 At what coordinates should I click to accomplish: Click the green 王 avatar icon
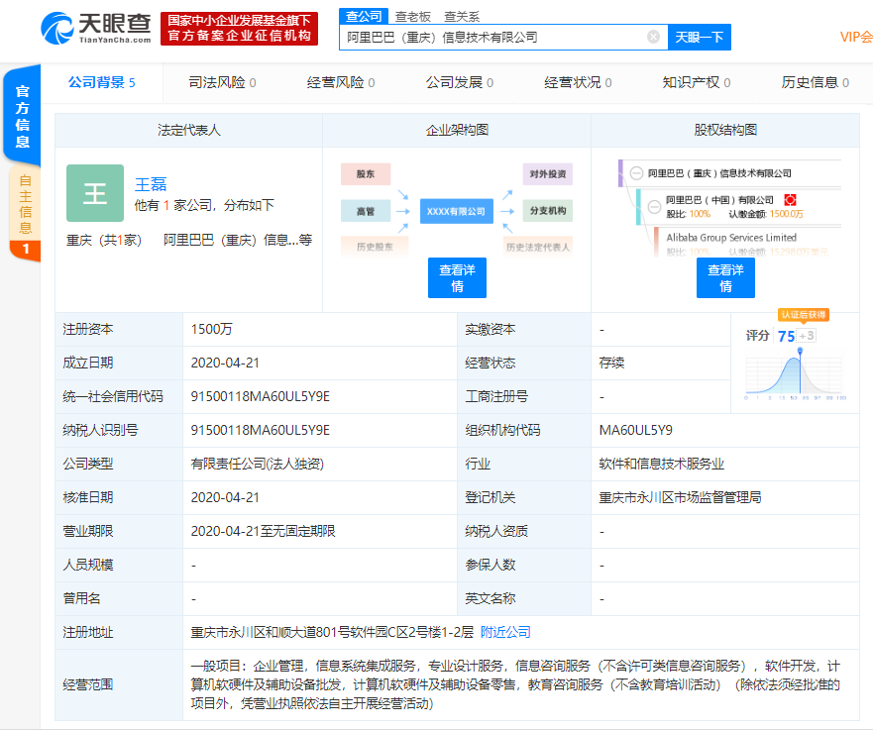tap(95, 193)
